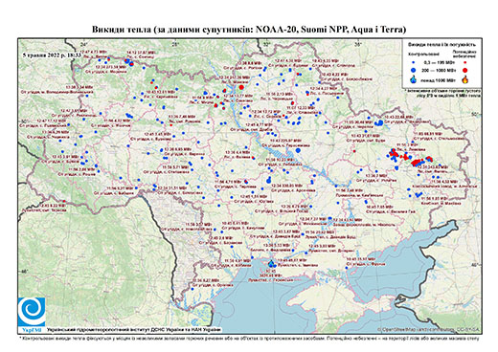Click the blue flame marker near Kherson
This screenshot has height=352, width=498.
click(x=272, y=263)
